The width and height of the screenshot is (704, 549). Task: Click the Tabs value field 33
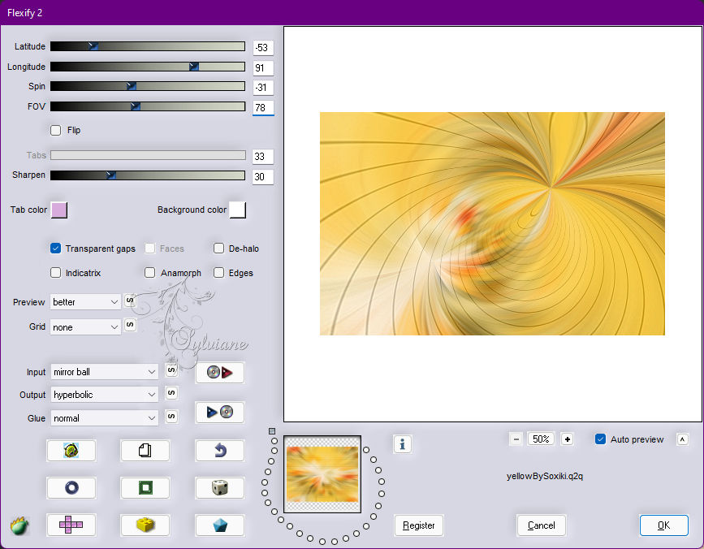click(x=263, y=156)
